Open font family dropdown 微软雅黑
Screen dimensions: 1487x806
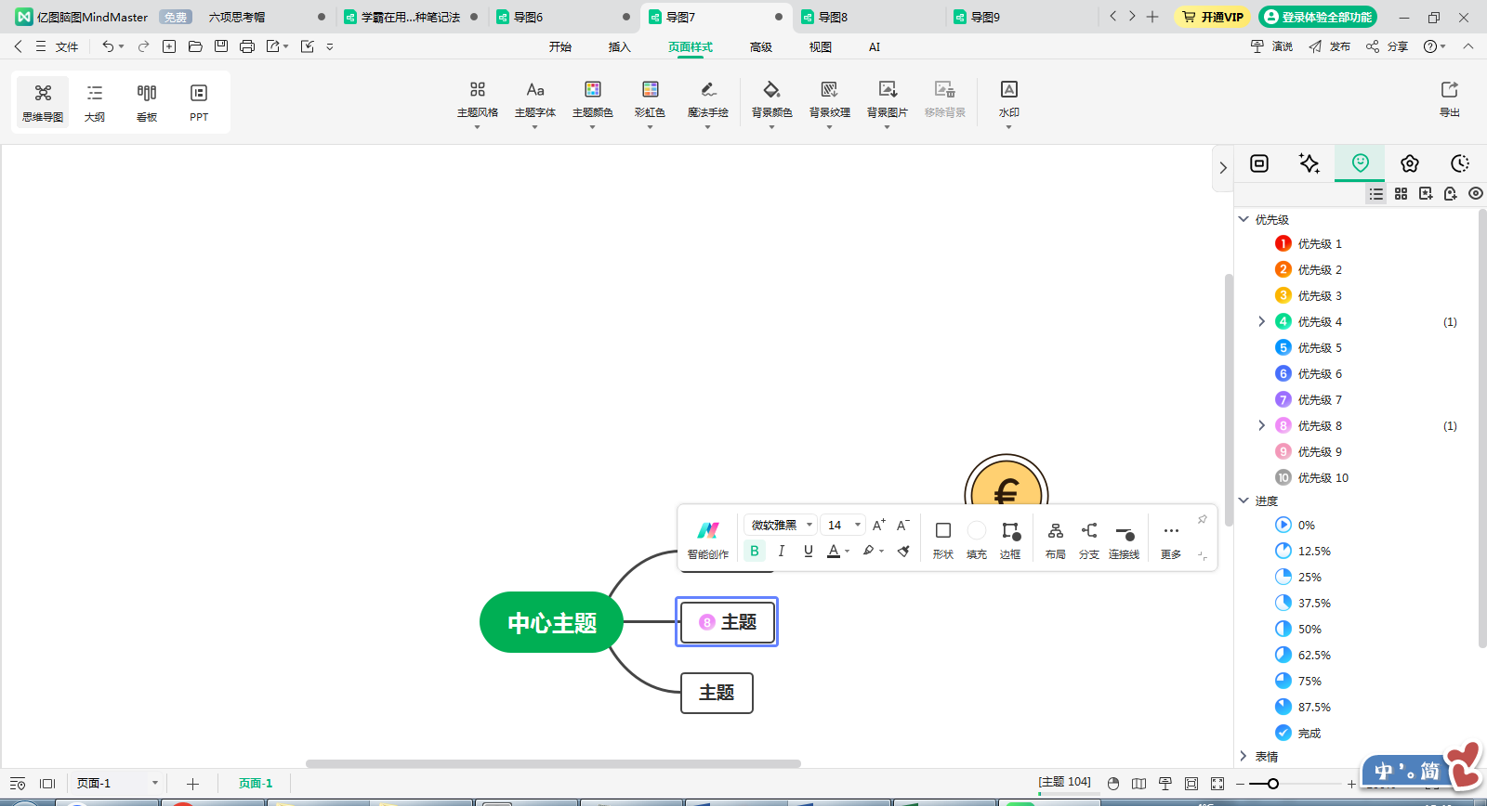(x=781, y=525)
